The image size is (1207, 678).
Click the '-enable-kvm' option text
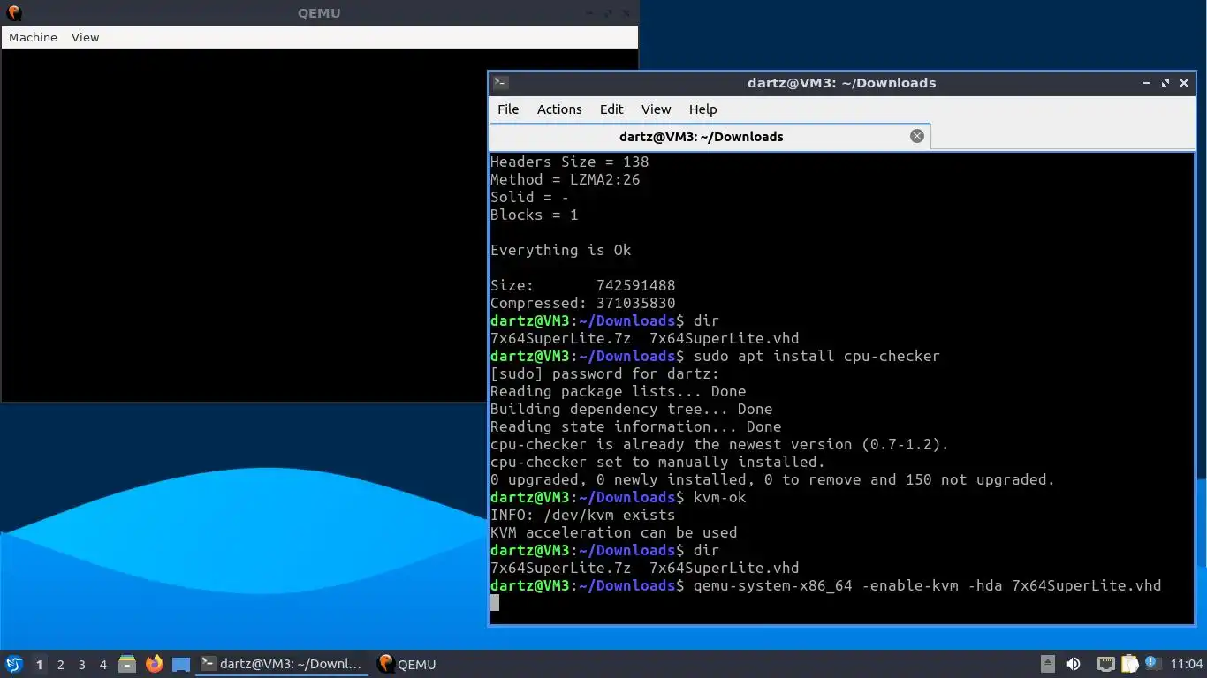910,585
